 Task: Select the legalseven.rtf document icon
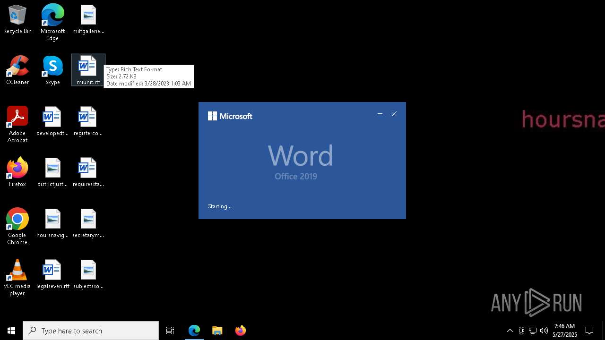[52, 274]
